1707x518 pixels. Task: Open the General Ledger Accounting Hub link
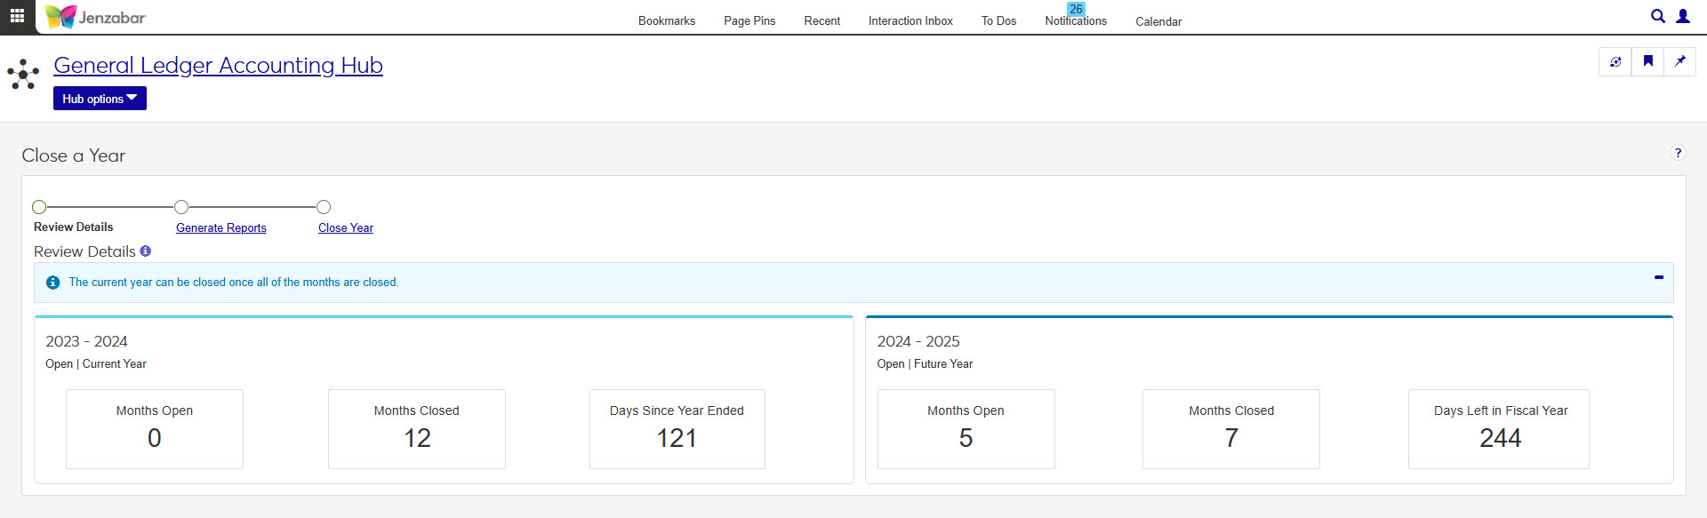coord(218,66)
